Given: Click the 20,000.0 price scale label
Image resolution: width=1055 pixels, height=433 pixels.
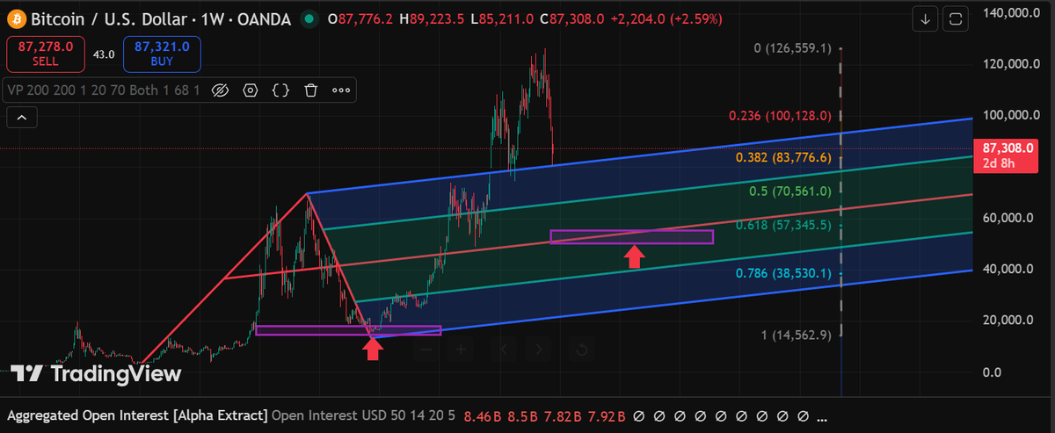Looking at the screenshot, I should pyautogui.click(x=1008, y=321).
